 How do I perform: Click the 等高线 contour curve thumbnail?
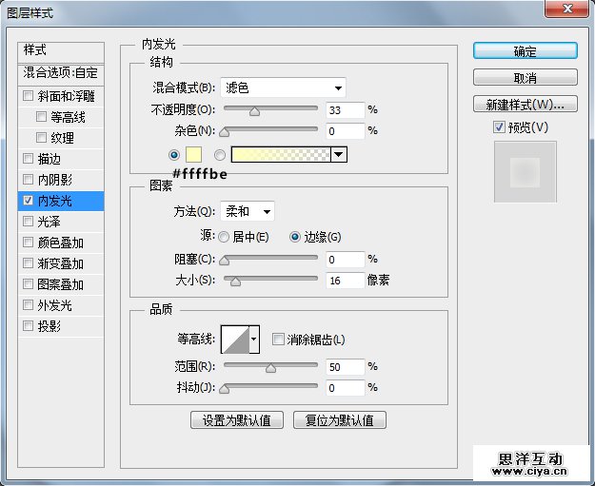235,339
